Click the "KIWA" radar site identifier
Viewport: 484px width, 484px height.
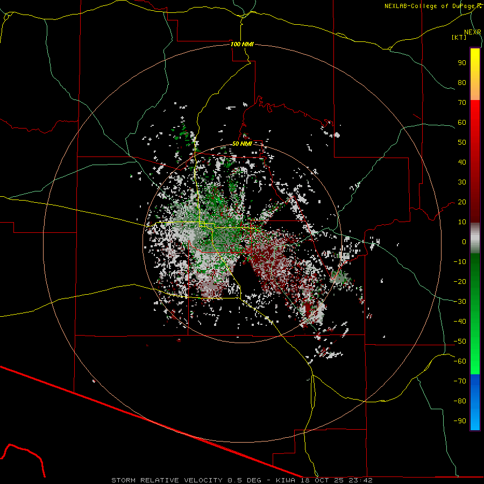[286, 480]
